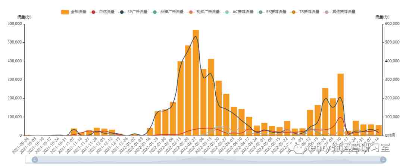Hide the SP广告流量 dark line series
Viewport: 403px width, 166px height.
point(122,12)
